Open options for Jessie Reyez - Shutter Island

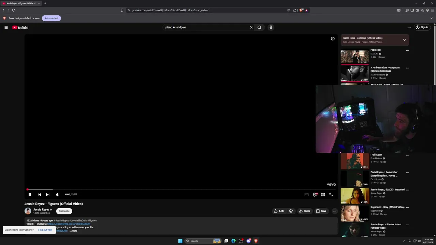click(407, 225)
